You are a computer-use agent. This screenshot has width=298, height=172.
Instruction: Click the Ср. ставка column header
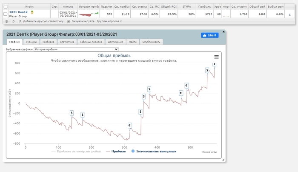[140, 7]
